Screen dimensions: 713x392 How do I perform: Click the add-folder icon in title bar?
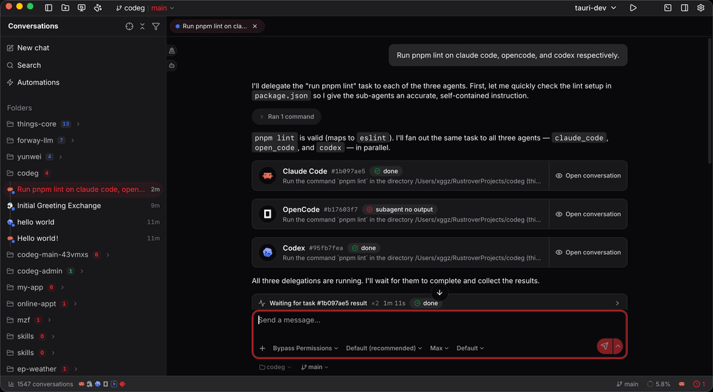[65, 8]
